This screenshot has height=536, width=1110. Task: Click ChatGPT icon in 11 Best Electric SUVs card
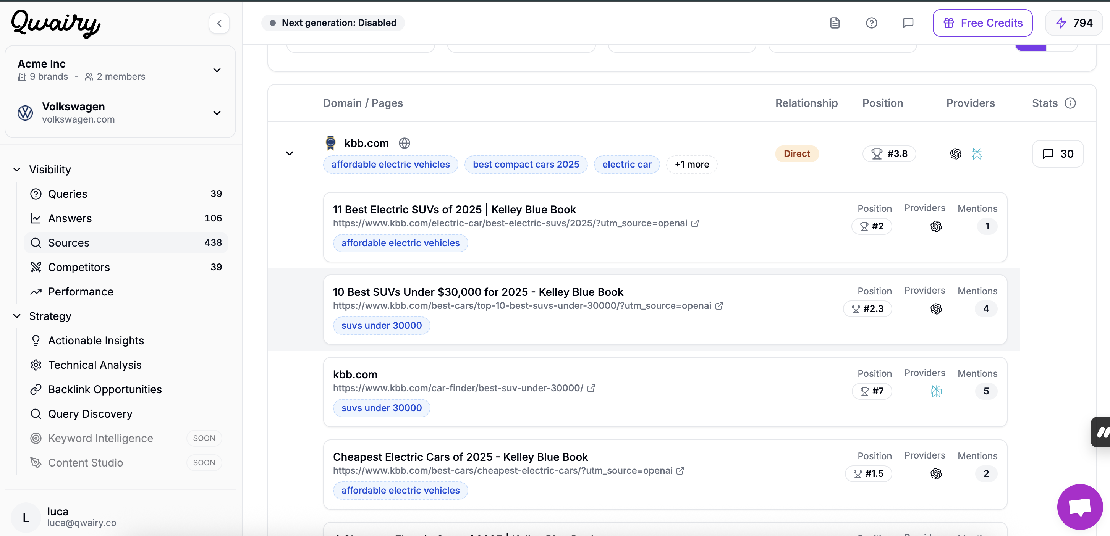(936, 226)
